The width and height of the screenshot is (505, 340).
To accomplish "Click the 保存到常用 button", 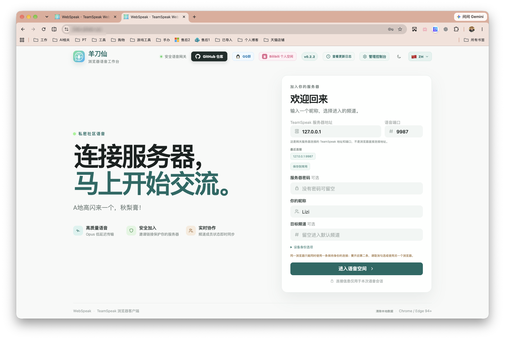I will coord(300,166).
